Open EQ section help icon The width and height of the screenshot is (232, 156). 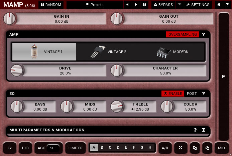204,94
